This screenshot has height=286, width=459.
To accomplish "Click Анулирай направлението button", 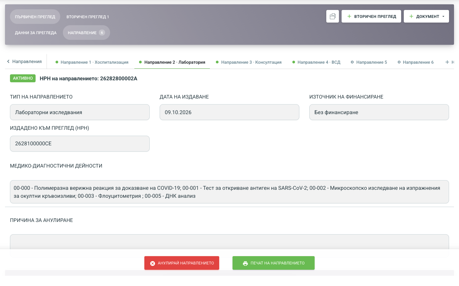I will (182, 263).
